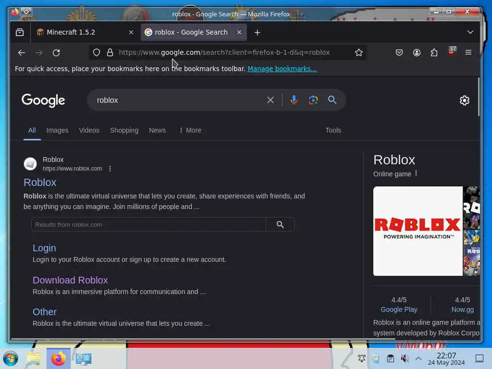Screen dimensions: 492x369
Task: Click the Roblox site favicon
Action: pyautogui.click(x=30, y=164)
